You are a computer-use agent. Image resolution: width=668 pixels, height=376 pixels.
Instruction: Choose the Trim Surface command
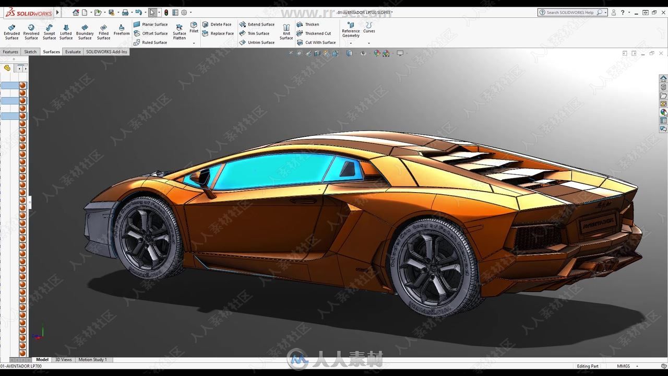[x=254, y=33]
